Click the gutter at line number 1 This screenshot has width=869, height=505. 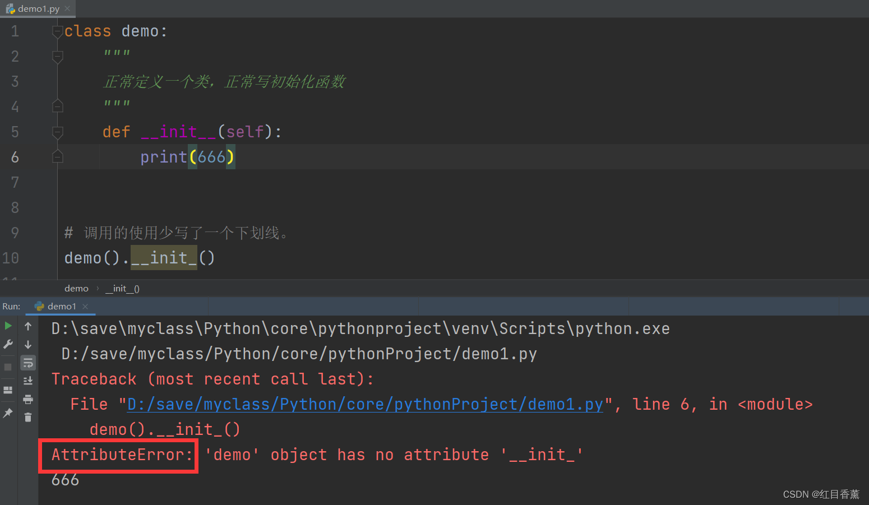15,31
